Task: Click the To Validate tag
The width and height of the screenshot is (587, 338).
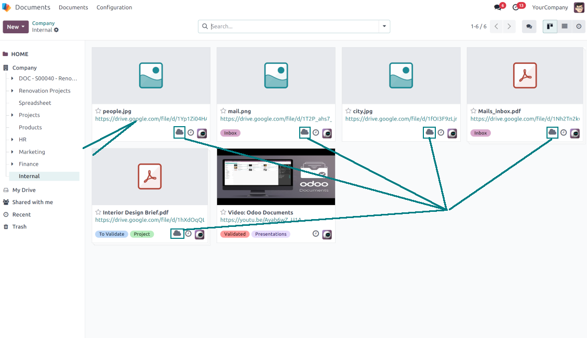Action: [x=112, y=234]
